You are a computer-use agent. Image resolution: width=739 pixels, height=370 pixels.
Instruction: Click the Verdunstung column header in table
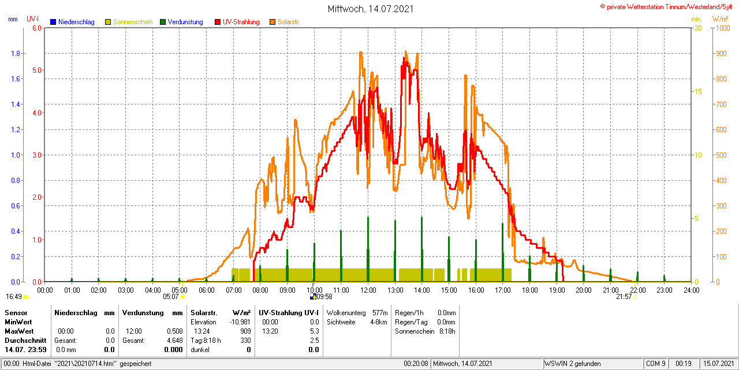pyautogui.click(x=143, y=312)
